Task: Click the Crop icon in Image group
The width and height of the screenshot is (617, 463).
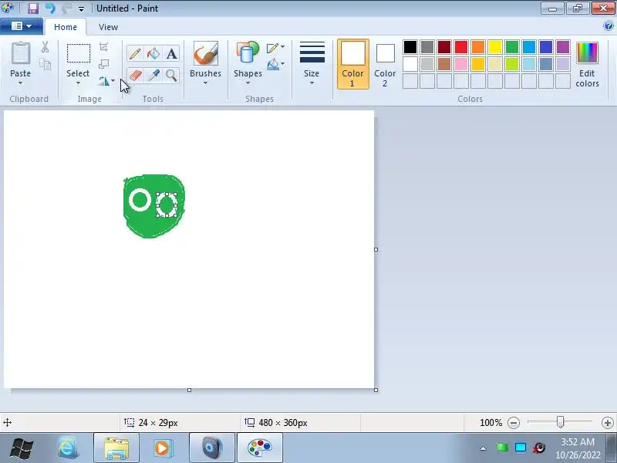Action: 104,47
